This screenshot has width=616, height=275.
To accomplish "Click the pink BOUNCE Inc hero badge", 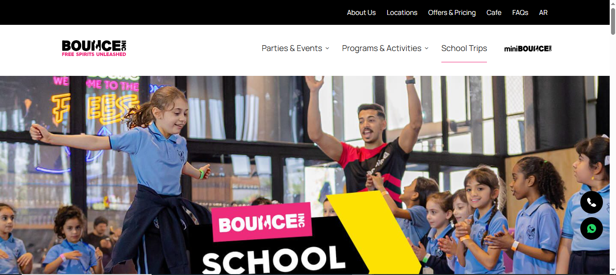I will pyautogui.click(x=262, y=222).
